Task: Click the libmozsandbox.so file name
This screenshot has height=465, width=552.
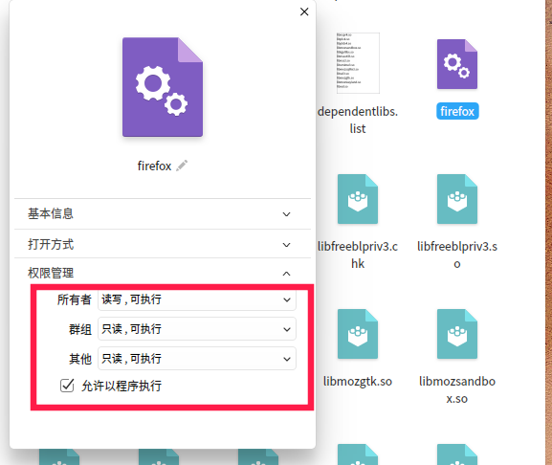Action: (457, 389)
